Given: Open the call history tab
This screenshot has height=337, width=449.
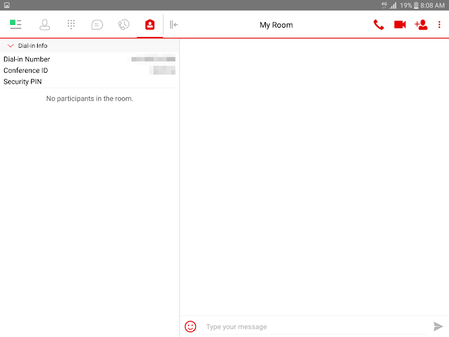Looking at the screenshot, I should [x=124, y=25].
